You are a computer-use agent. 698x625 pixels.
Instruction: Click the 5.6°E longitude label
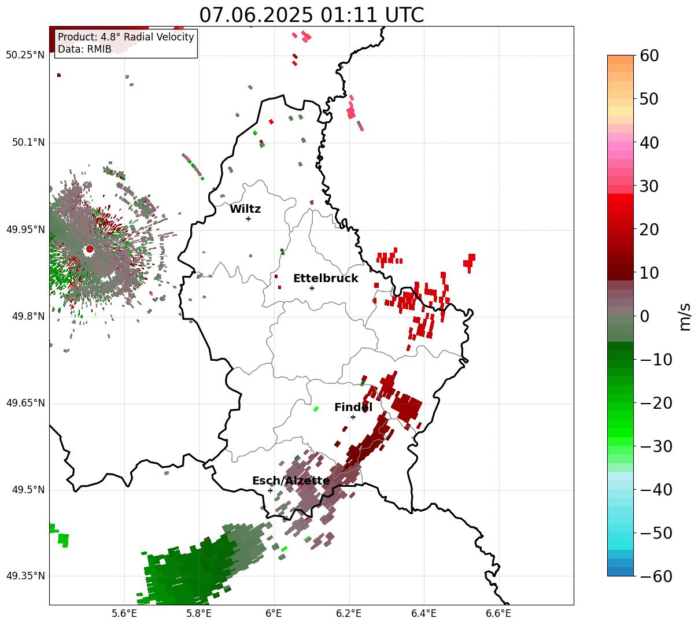124,613
